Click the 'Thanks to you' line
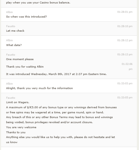 (x=16, y=132)
